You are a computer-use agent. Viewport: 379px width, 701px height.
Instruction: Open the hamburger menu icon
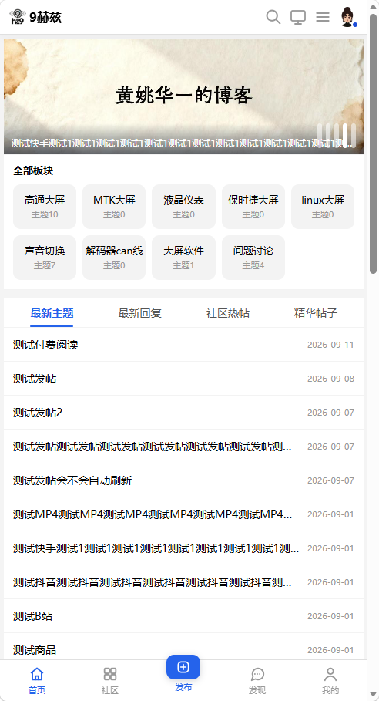(323, 17)
